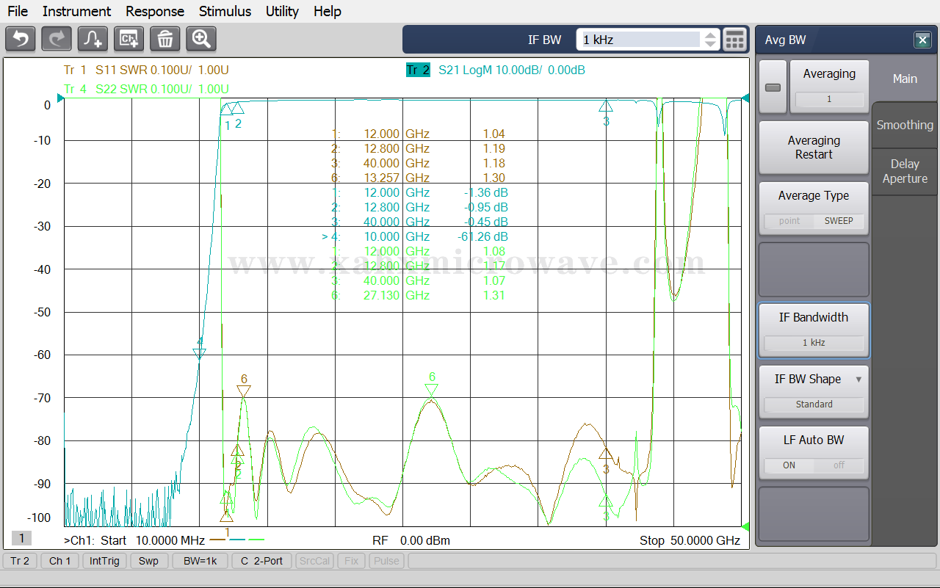The image size is (940, 588).
Task: Click the Swp status bar button
Action: coord(148,561)
